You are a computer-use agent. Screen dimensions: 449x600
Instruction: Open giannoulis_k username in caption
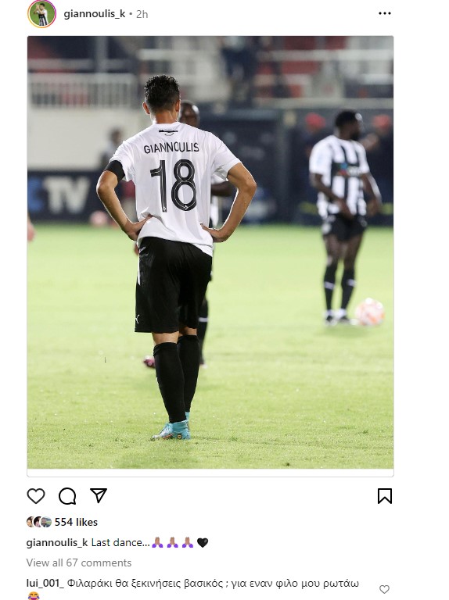(57, 543)
